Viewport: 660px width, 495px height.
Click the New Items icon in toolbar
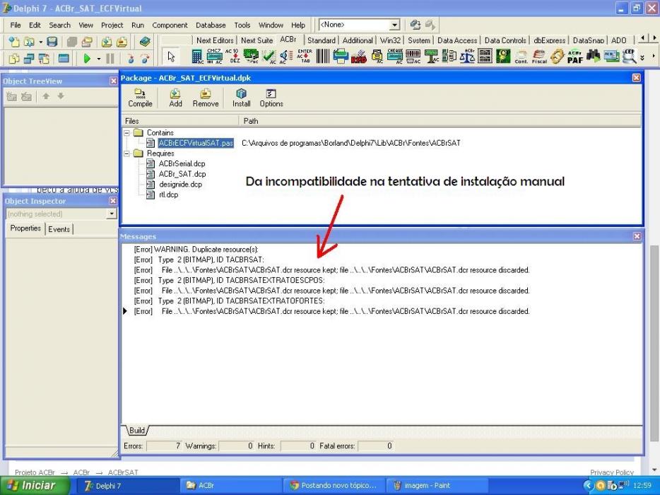click(14, 42)
